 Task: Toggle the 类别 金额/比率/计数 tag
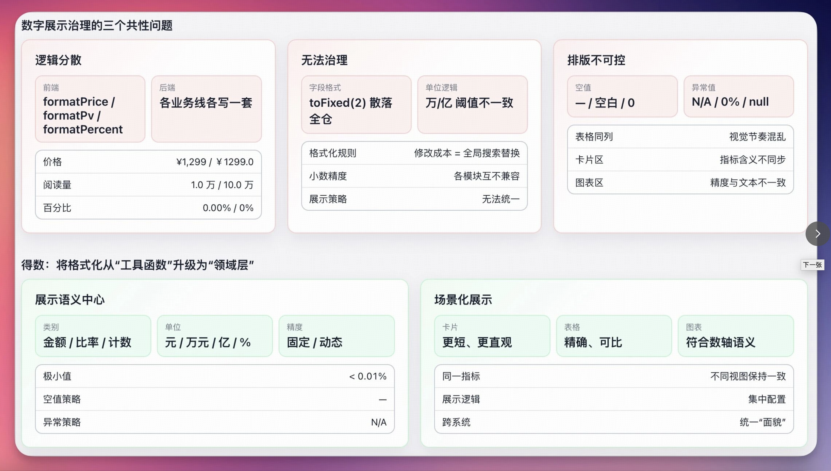93,336
